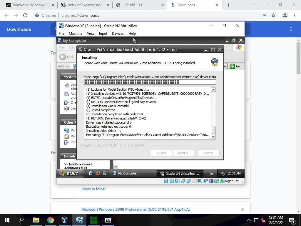
Task: Show hidden system tray icons
Action: 249,220
